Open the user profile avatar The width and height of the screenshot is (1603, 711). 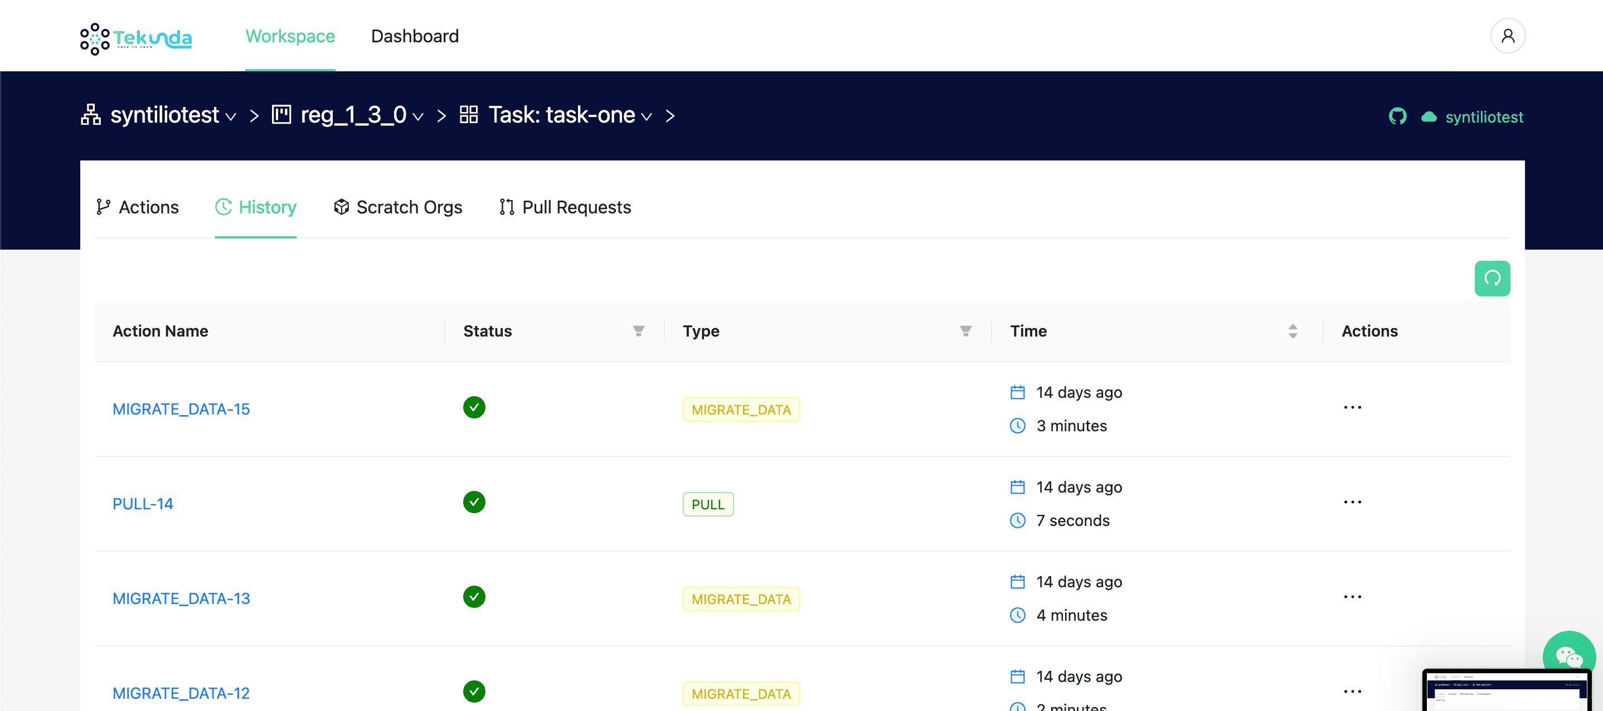click(1508, 36)
